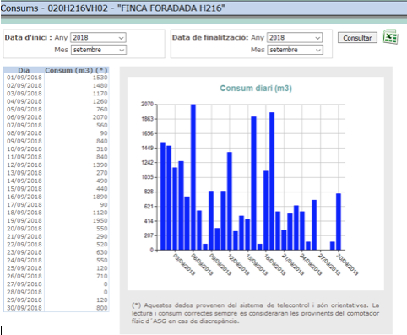Select the 23/09/2018 date cell
This screenshot has width=407, height=335.
24,252
